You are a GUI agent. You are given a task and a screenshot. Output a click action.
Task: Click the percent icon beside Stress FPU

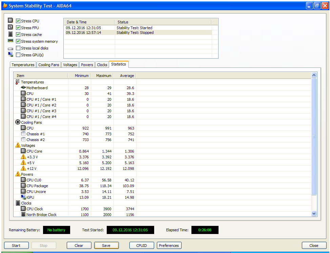(x=10, y=27)
